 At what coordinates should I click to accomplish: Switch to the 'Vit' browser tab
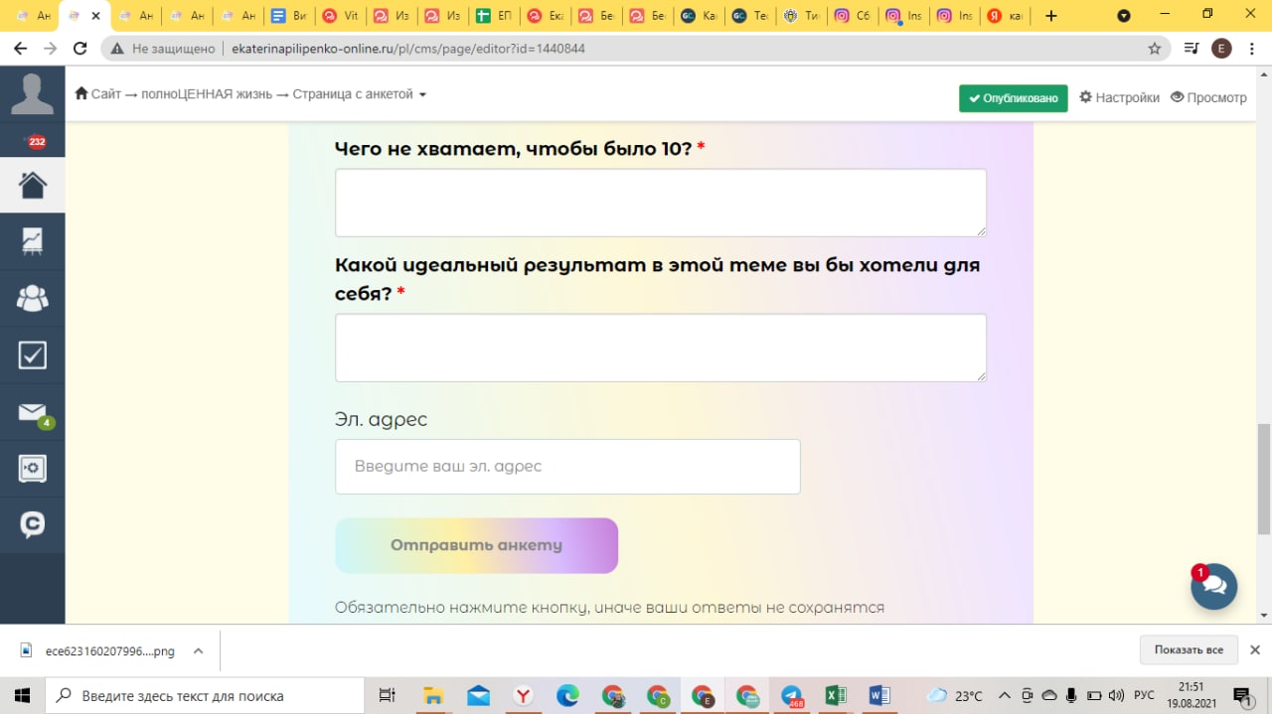coord(340,16)
